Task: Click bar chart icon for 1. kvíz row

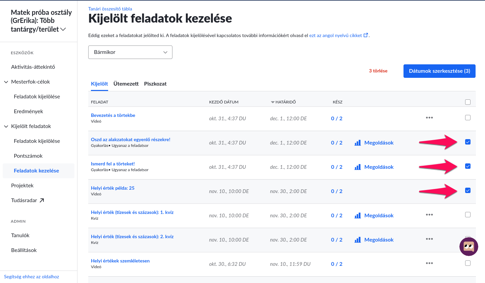Action: 358,216
